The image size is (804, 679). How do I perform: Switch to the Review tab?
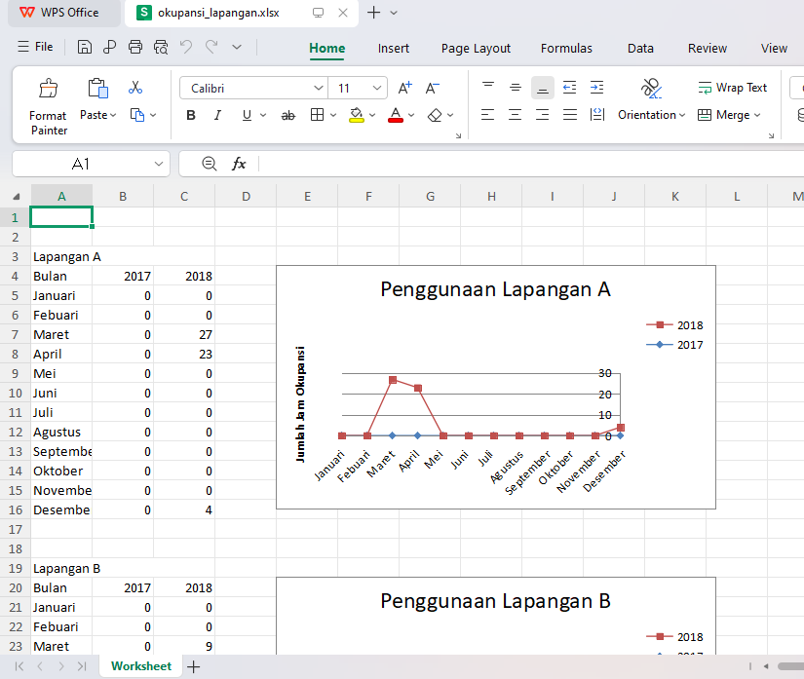click(x=708, y=48)
